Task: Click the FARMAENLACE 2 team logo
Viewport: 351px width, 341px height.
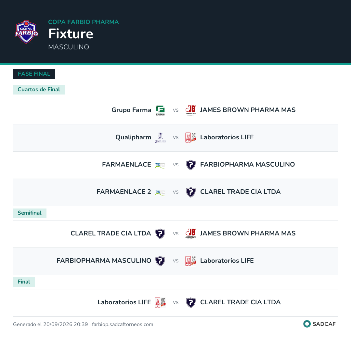Action: [160, 193]
